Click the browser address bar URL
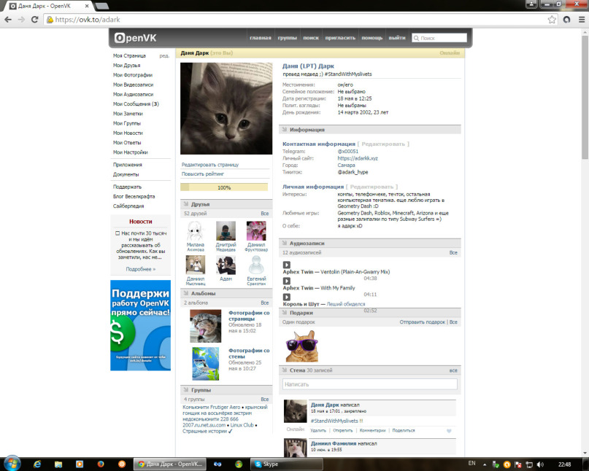 [88, 20]
